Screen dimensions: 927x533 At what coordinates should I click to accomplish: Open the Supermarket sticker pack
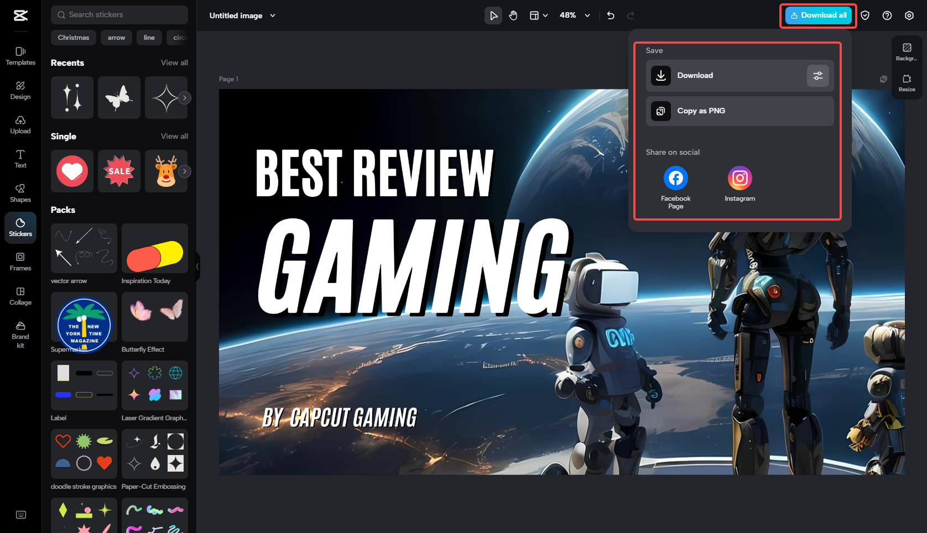point(84,317)
